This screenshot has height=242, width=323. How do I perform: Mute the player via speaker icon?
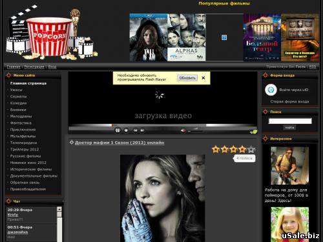point(183,130)
